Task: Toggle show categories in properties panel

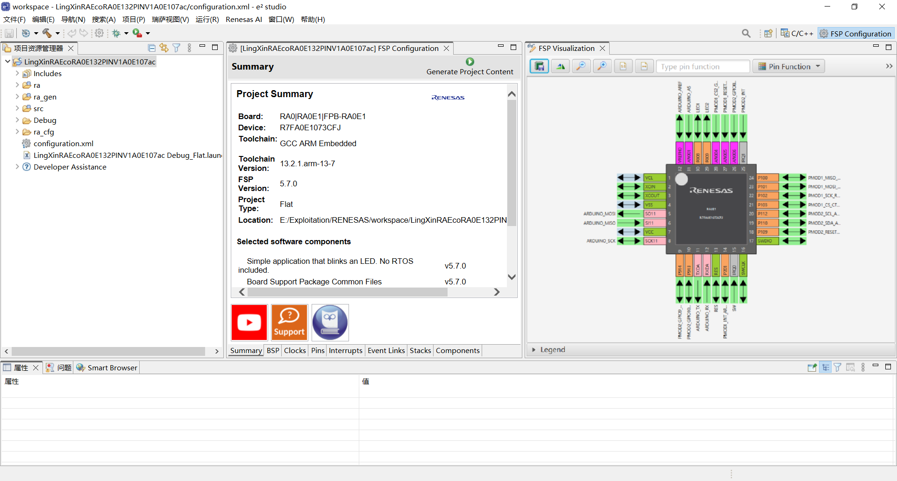Action: point(826,368)
